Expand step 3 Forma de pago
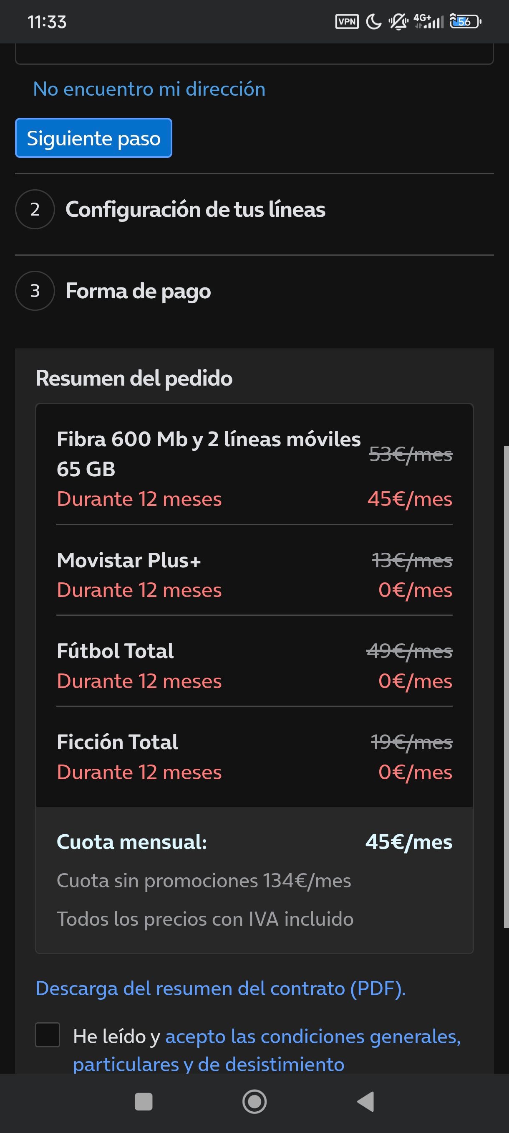This screenshot has width=509, height=1133. (138, 291)
